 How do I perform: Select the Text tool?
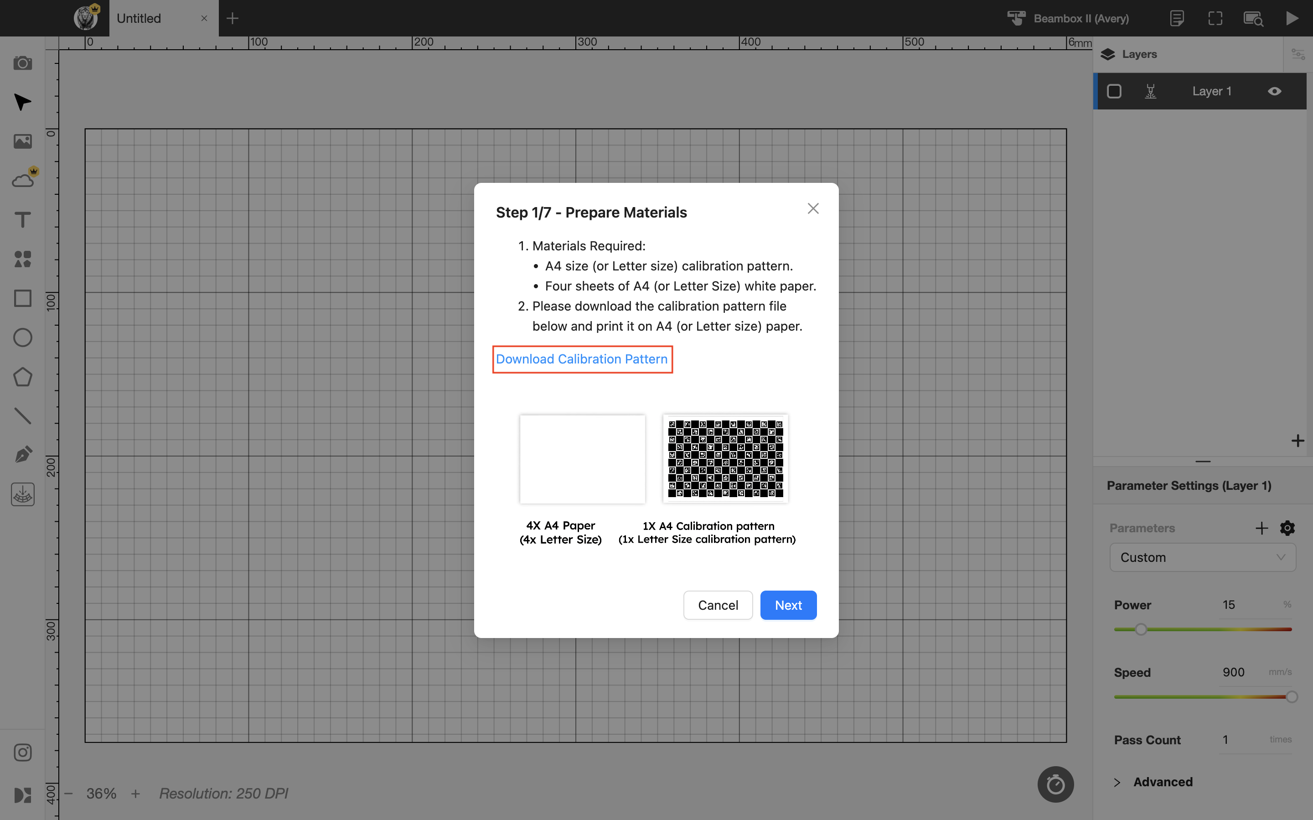pyautogui.click(x=22, y=220)
